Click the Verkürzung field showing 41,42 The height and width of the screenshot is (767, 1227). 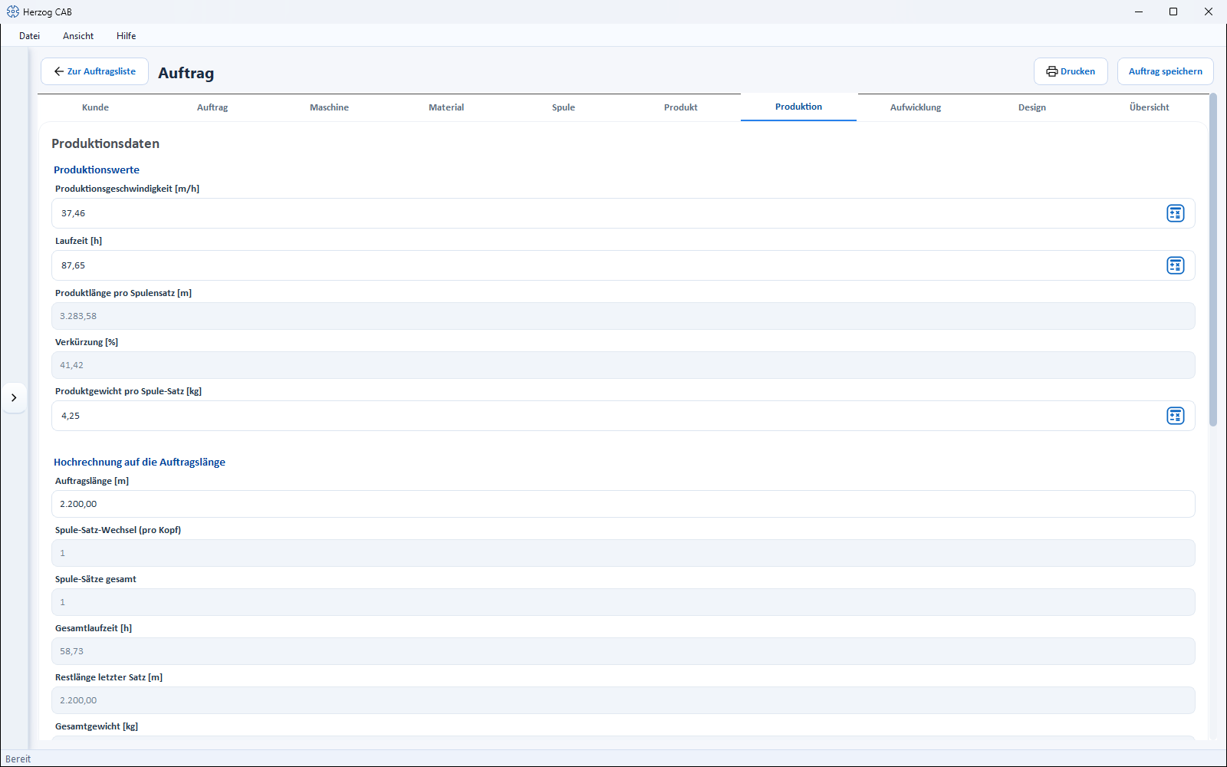[x=623, y=365]
